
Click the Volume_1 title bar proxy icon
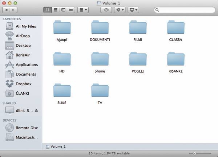click(x=99, y=3)
